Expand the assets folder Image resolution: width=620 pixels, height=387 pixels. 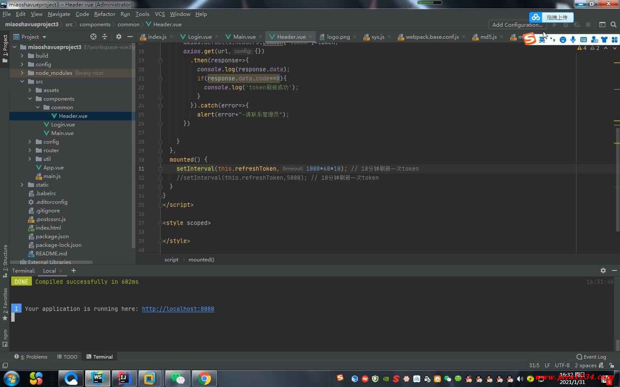pos(30,90)
